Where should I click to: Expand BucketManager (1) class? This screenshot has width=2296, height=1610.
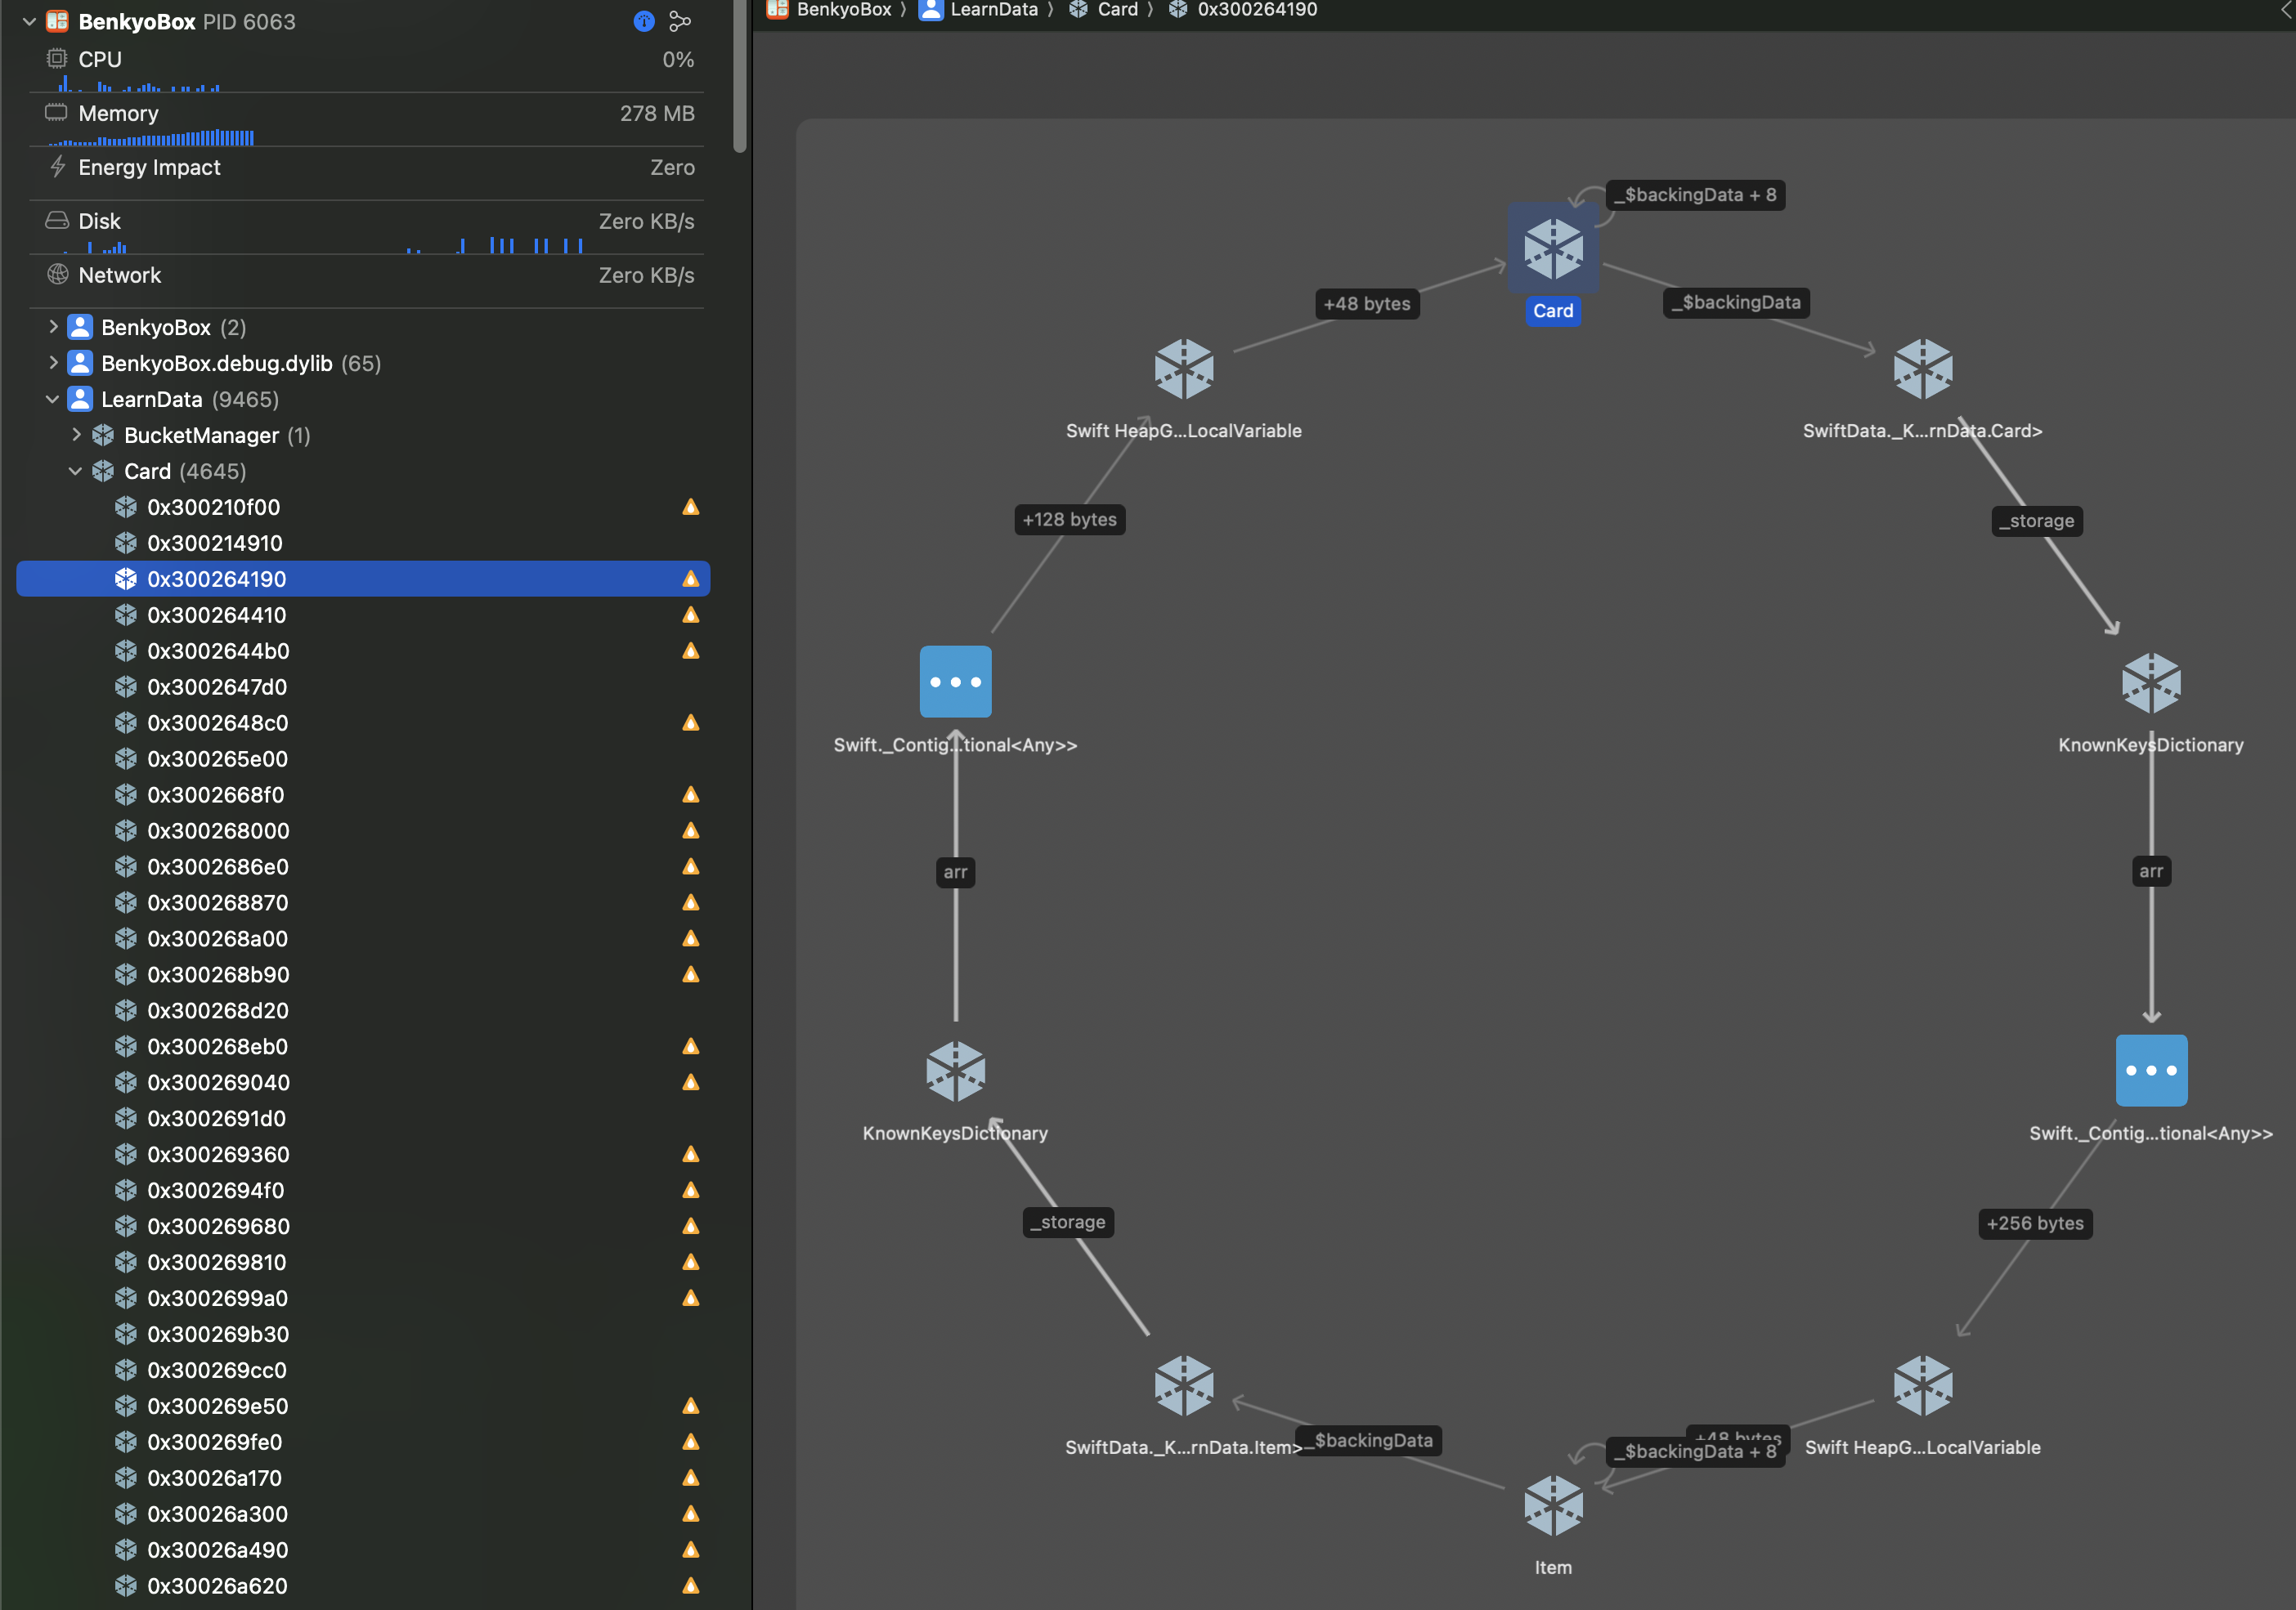click(x=76, y=435)
